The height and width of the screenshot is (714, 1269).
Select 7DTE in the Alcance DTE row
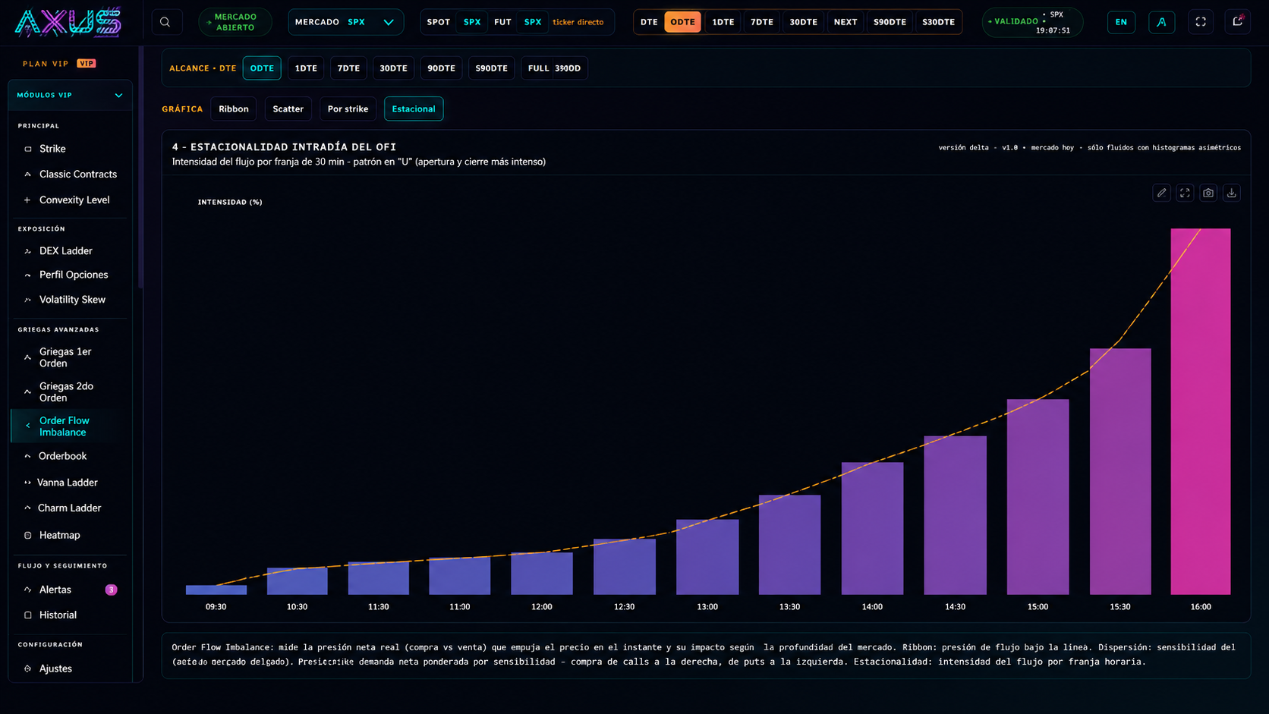click(348, 68)
